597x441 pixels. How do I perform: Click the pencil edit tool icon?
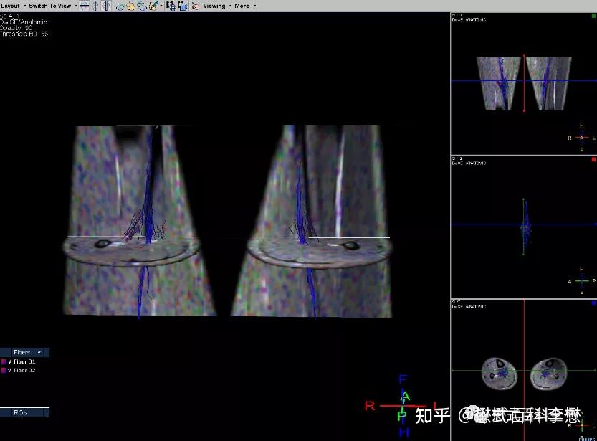click(x=153, y=6)
